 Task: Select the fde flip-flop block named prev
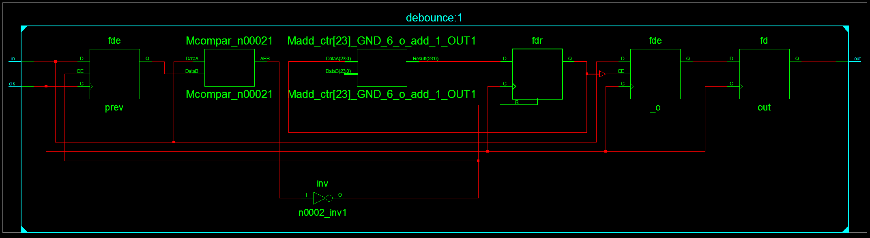click(115, 74)
